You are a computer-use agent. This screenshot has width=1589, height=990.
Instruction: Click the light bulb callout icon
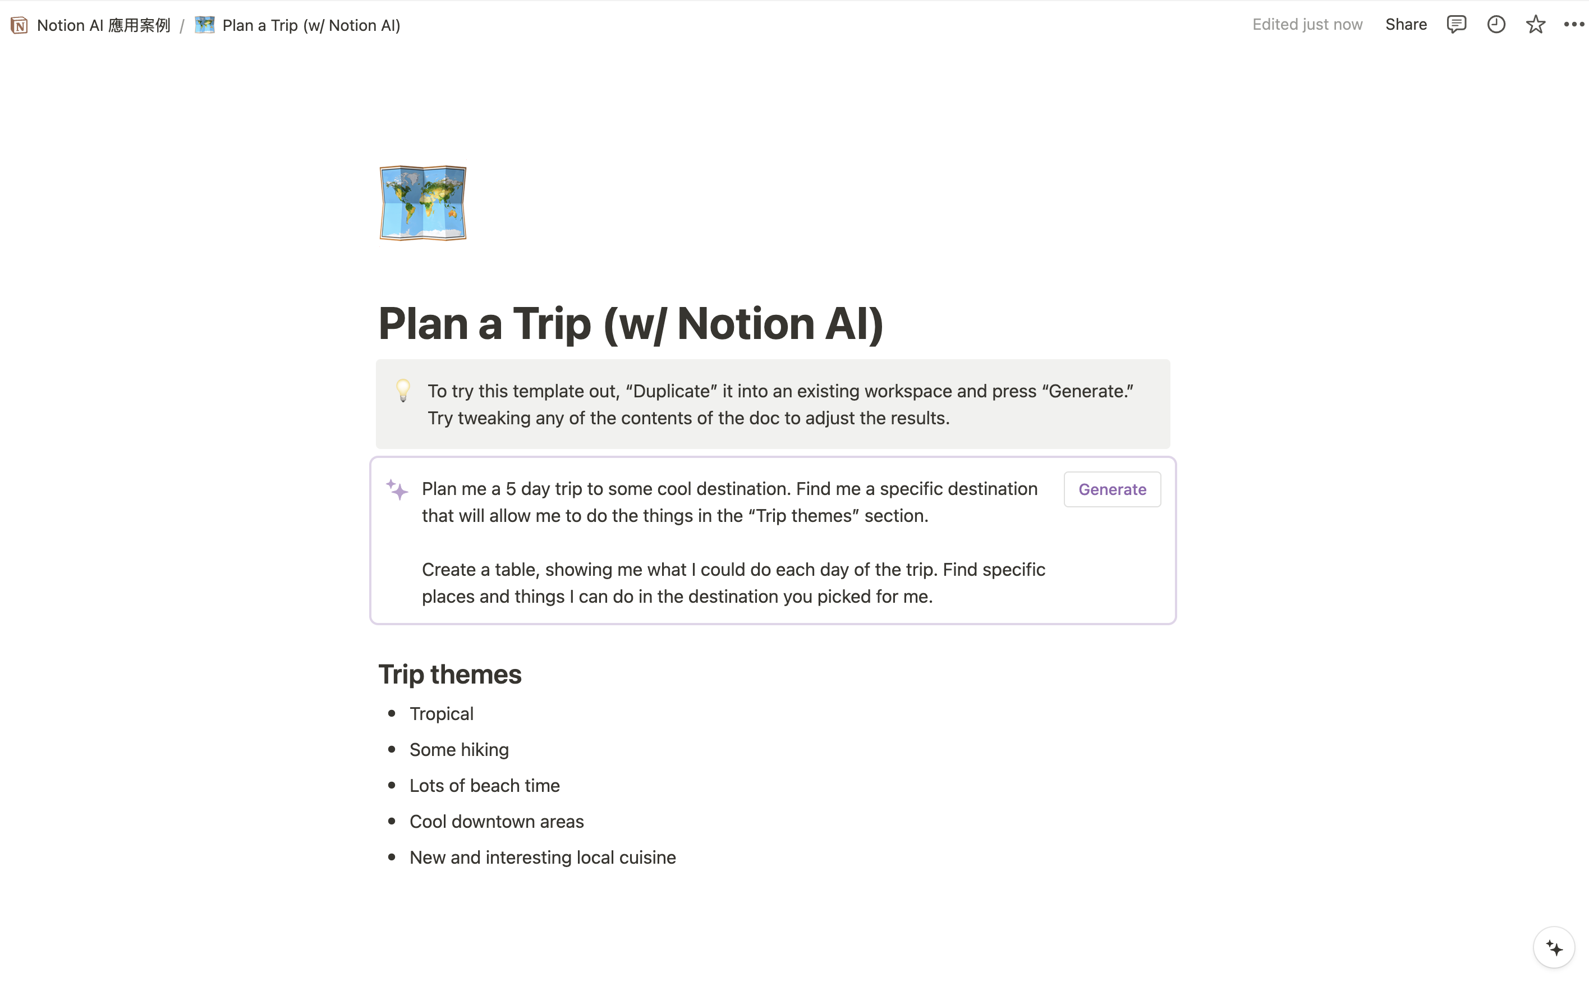(x=403, y=390)
